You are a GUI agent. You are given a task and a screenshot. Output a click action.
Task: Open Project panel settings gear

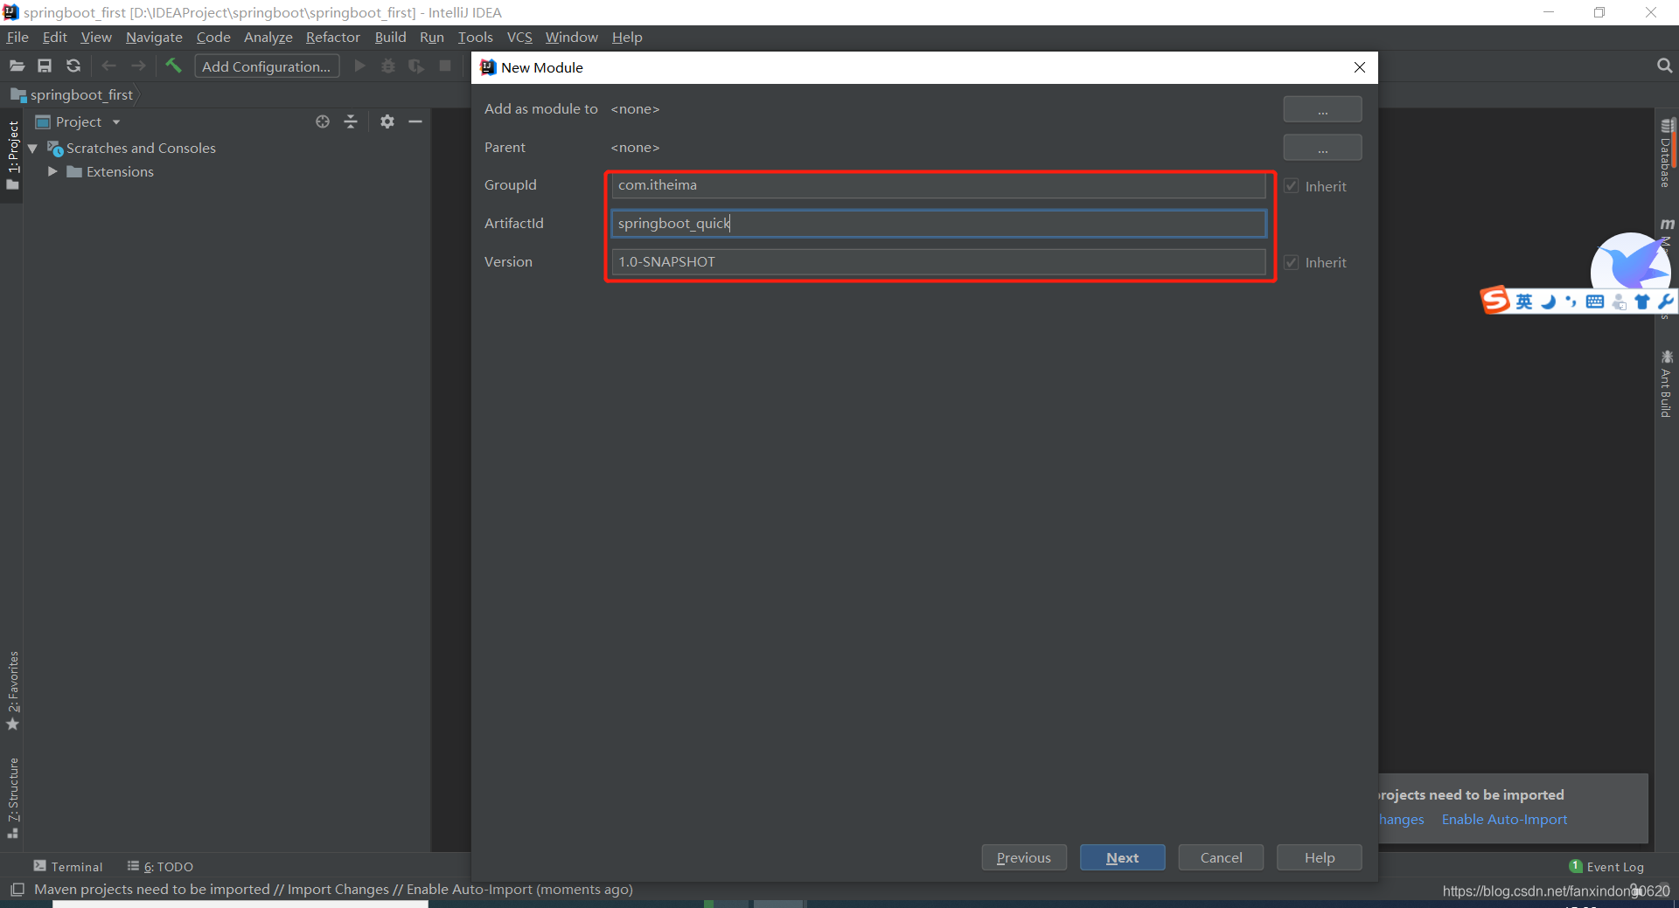pyautogui.click(x=387, y=122)
